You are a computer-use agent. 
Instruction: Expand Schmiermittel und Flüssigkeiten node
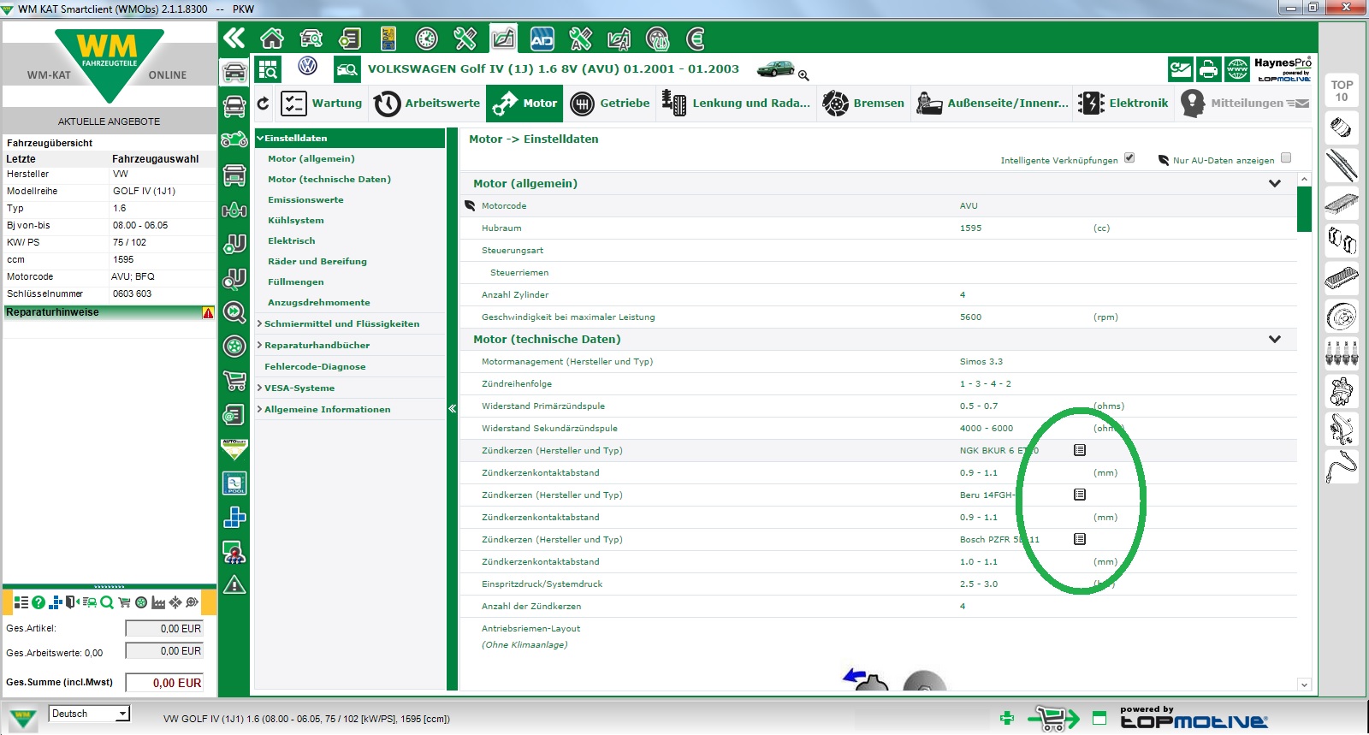click(260, 323)
